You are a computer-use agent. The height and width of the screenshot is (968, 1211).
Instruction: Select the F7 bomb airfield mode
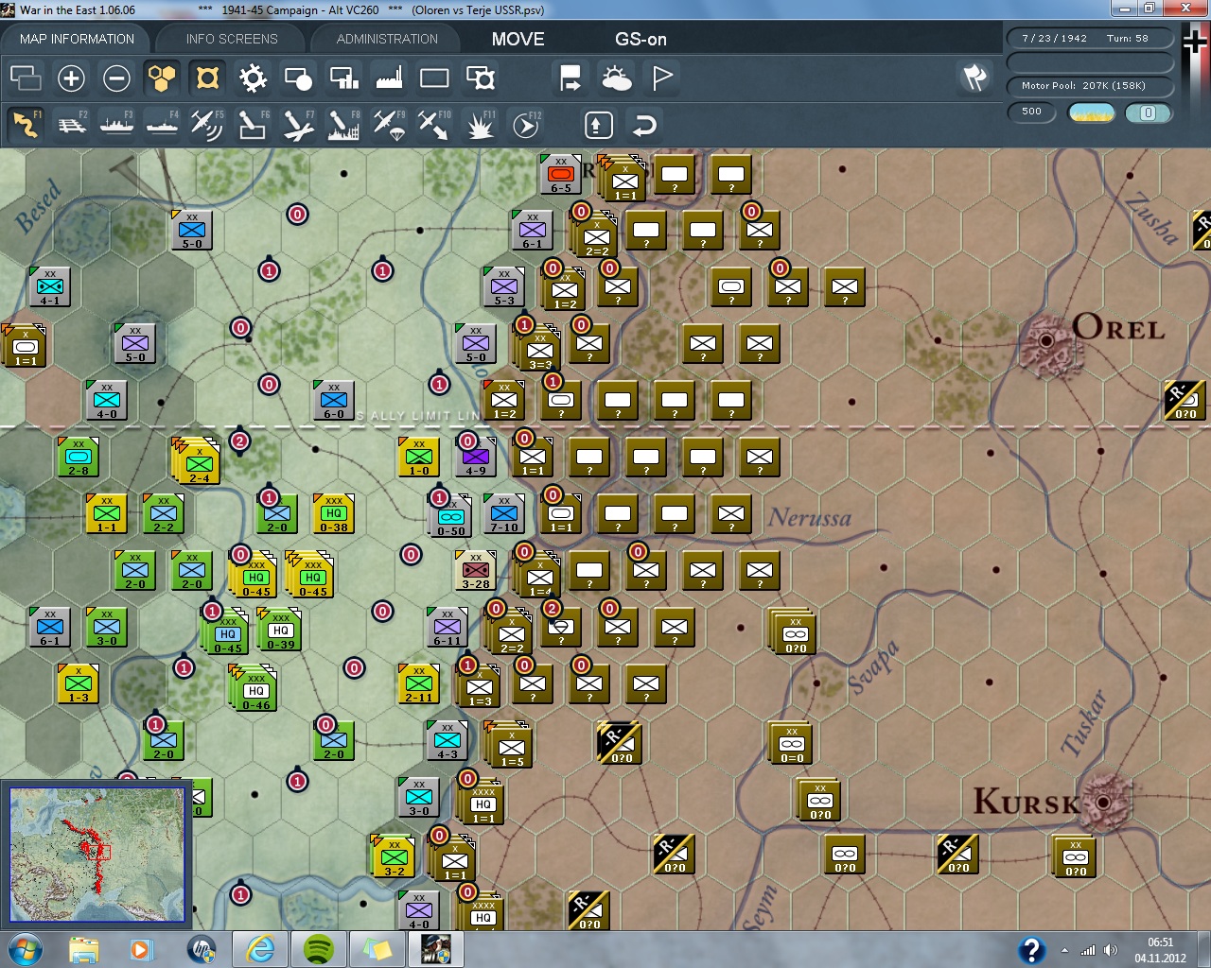pos(298,124)
